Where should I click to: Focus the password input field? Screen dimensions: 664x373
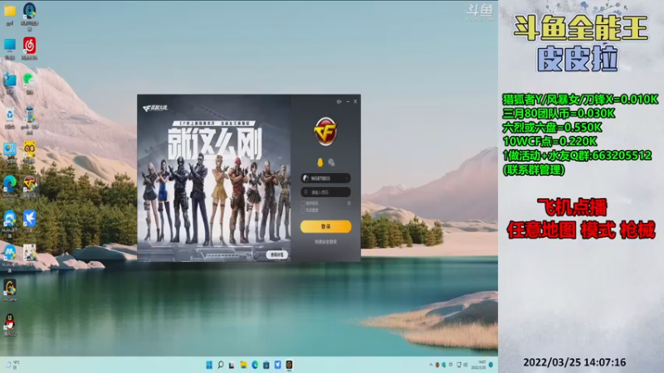tap(325, 192)
